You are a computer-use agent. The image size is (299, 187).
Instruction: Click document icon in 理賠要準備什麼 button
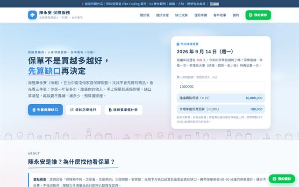(x=110, y=110)
